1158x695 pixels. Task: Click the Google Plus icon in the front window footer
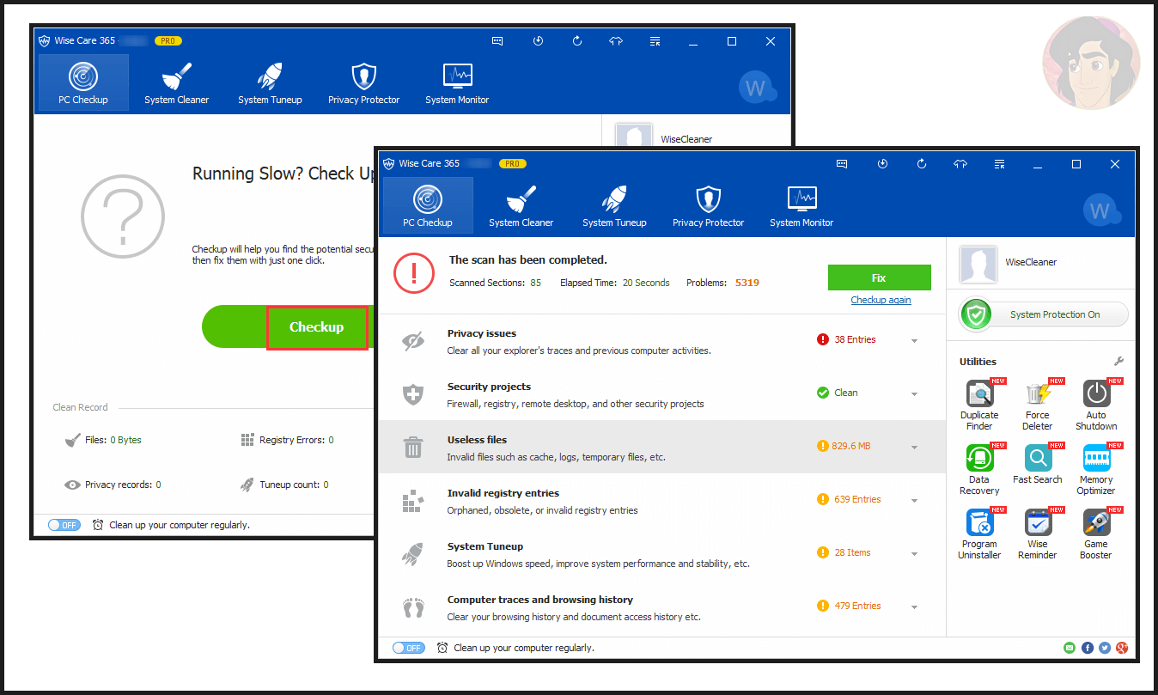[x=1122, y=648]
